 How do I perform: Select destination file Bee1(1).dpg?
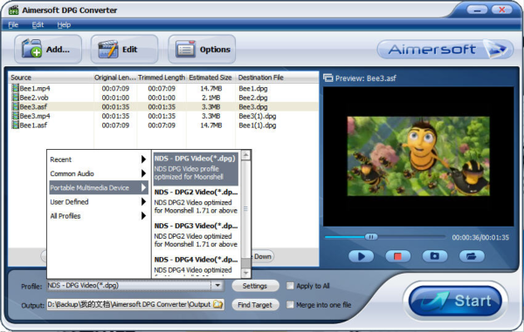click(x=258, y=125)
